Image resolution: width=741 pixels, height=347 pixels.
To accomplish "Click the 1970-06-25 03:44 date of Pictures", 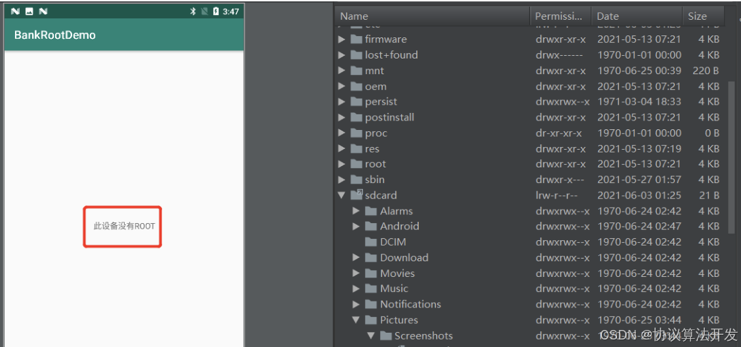I will tap(640, 320).
